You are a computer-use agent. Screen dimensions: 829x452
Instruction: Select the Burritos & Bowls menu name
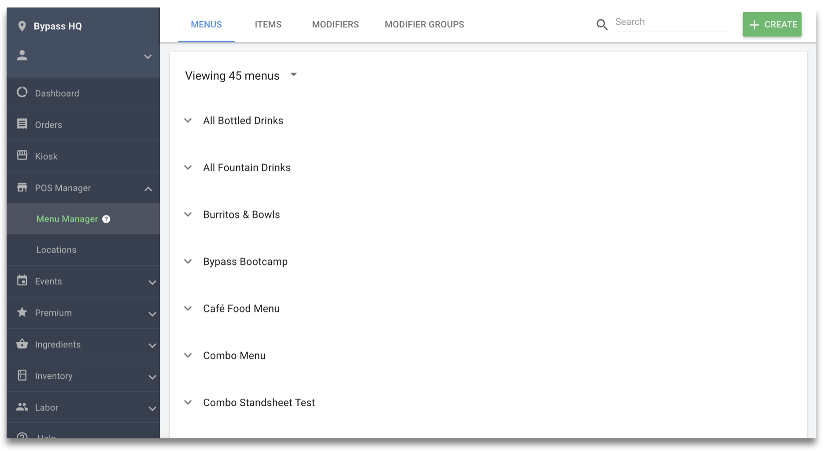pos(241,215)
